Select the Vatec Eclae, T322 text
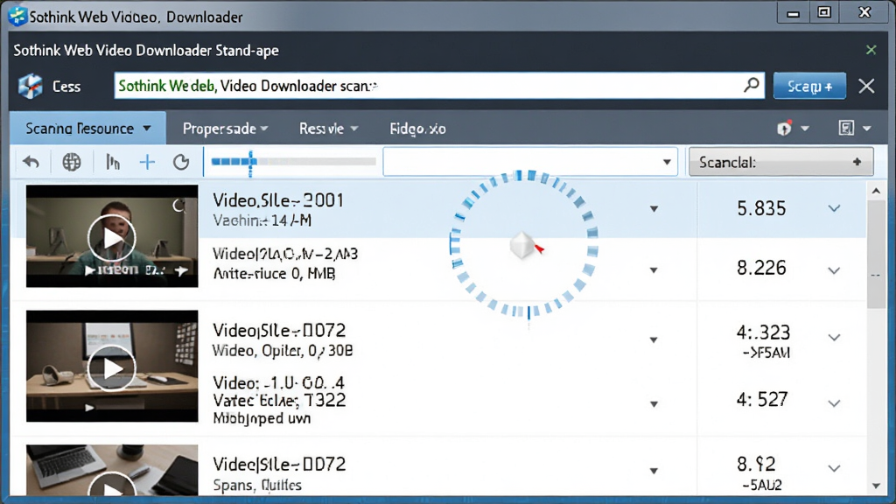The width and height of the screenshot is (896, 504). [x=279, y=400]
